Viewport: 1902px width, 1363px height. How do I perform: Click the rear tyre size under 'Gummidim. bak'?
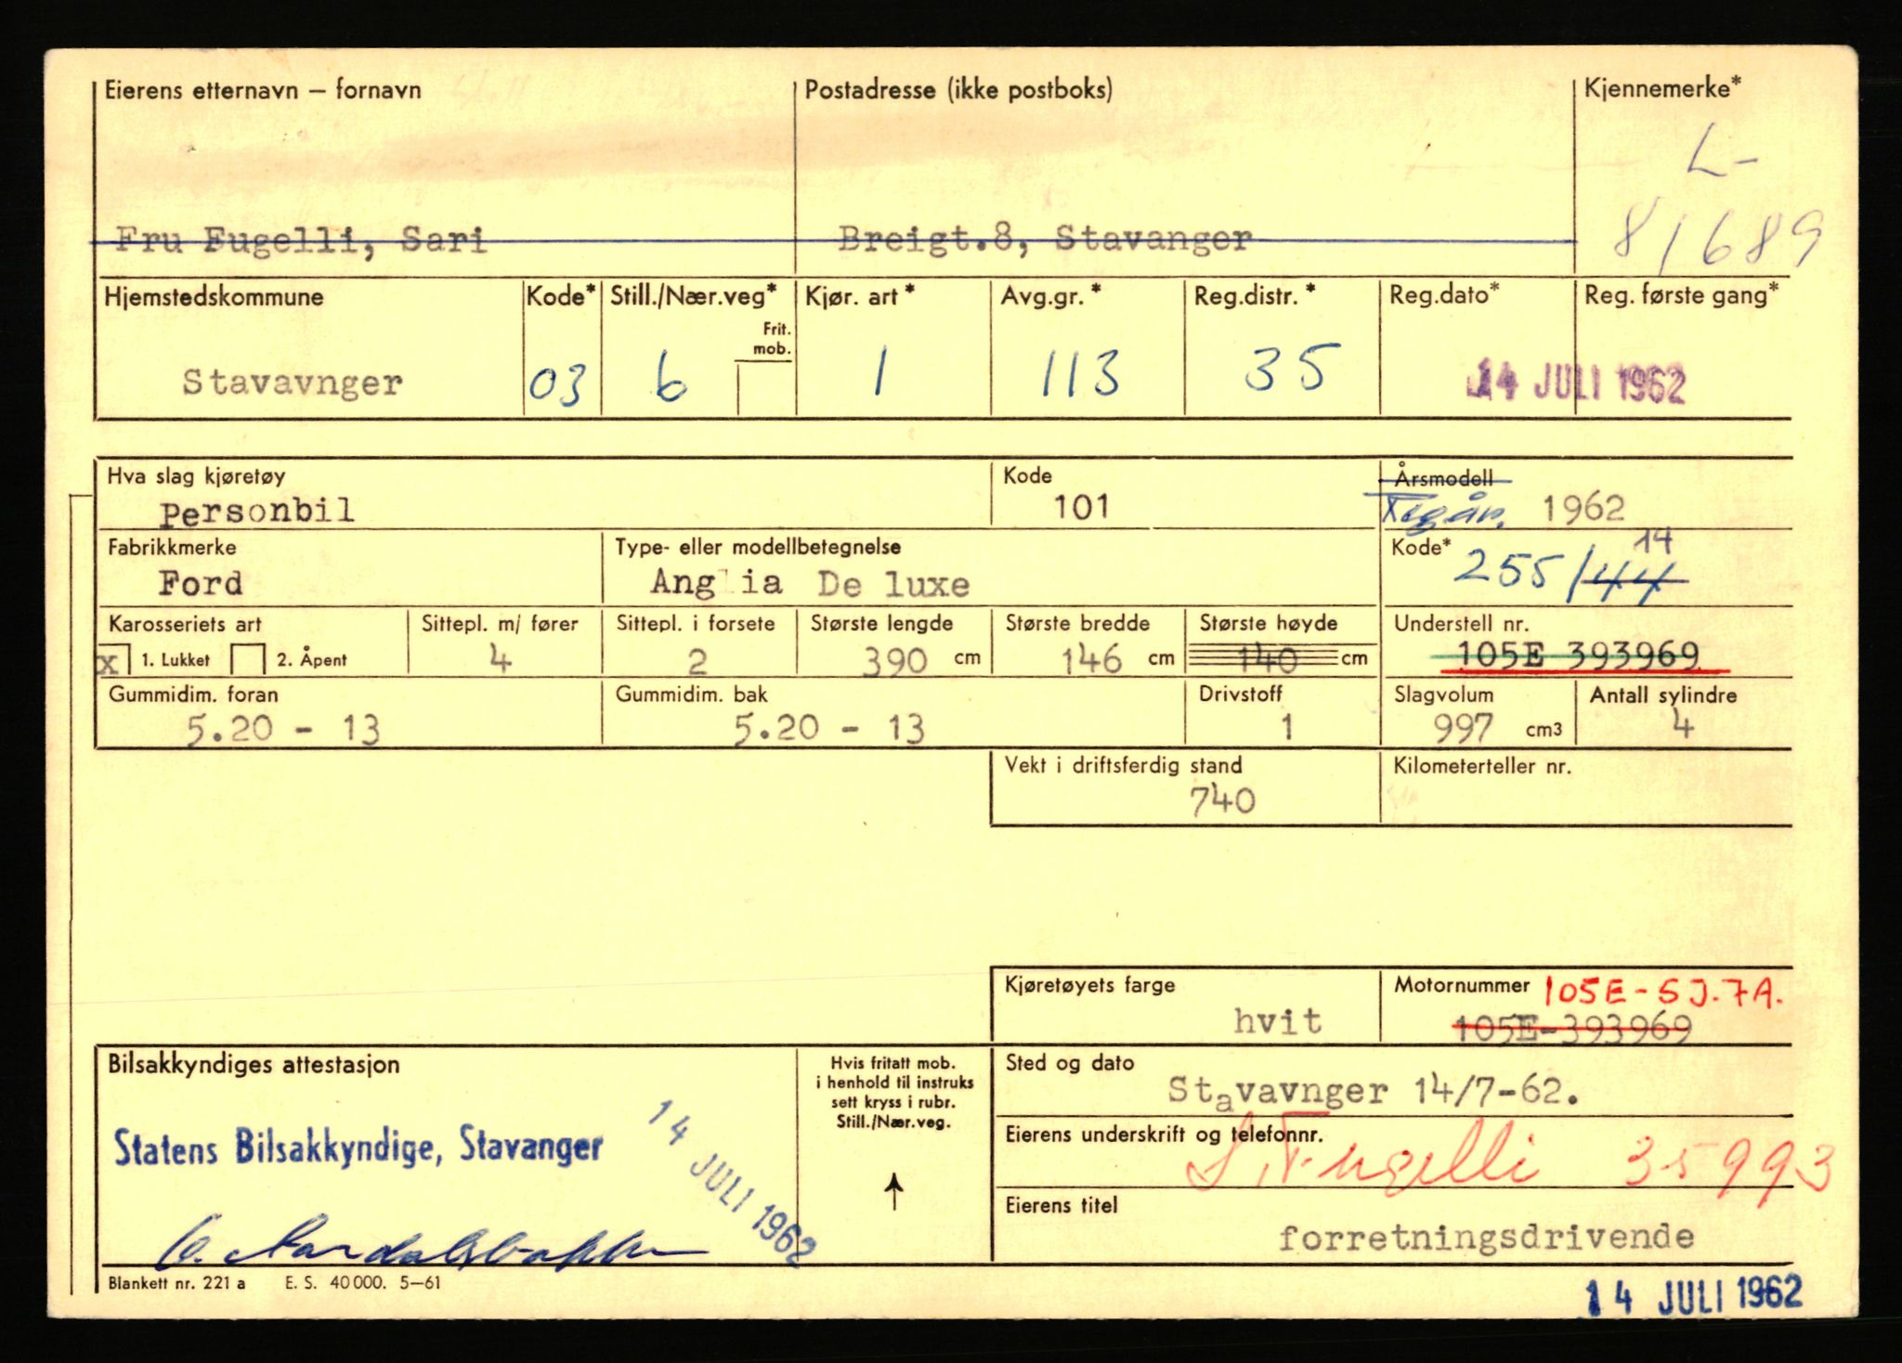828,730
